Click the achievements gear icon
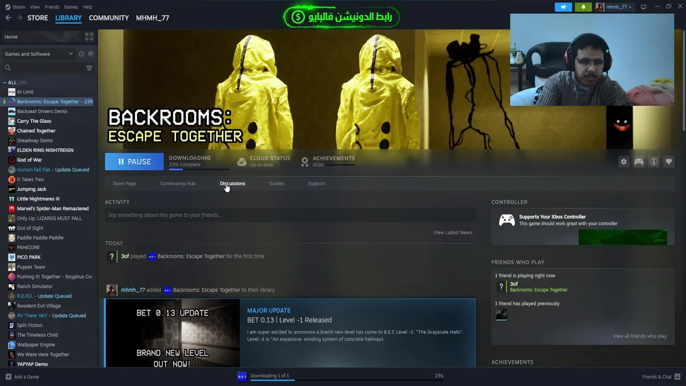Screen dimensions: 686x386 point(304,161)
